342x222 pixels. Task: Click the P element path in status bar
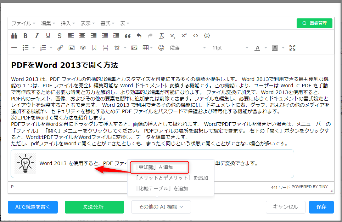[12, 187]
